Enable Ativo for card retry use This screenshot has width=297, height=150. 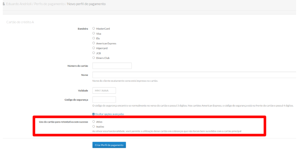(94, 122)
